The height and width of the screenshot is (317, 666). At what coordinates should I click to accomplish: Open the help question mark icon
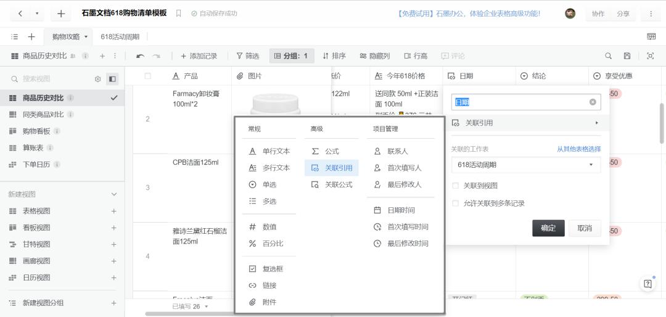pyautogui.click(x=647, y=284)
